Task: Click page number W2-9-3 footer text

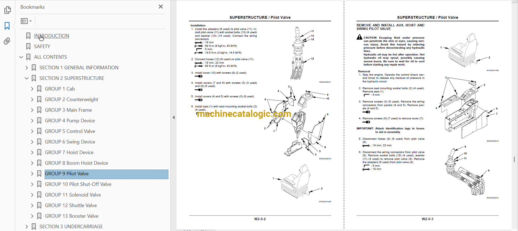Action: tap(428, 219)
